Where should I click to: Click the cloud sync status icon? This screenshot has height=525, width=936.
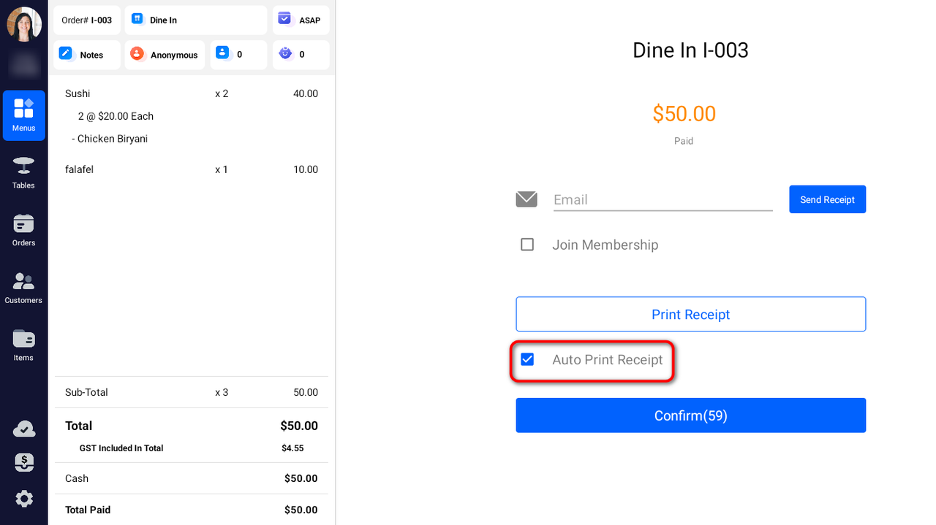click(x=24, y=429)
